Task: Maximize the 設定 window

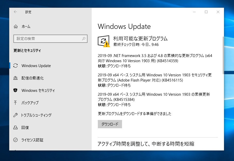Action: [x=206, y=12]
